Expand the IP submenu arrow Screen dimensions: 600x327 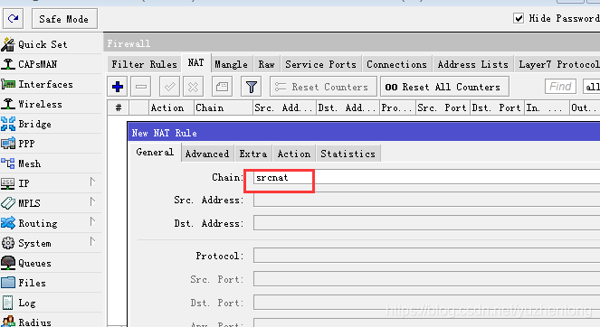click(92, 182)
